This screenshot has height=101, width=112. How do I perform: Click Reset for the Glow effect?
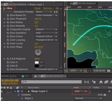click(x=38, y=8)
